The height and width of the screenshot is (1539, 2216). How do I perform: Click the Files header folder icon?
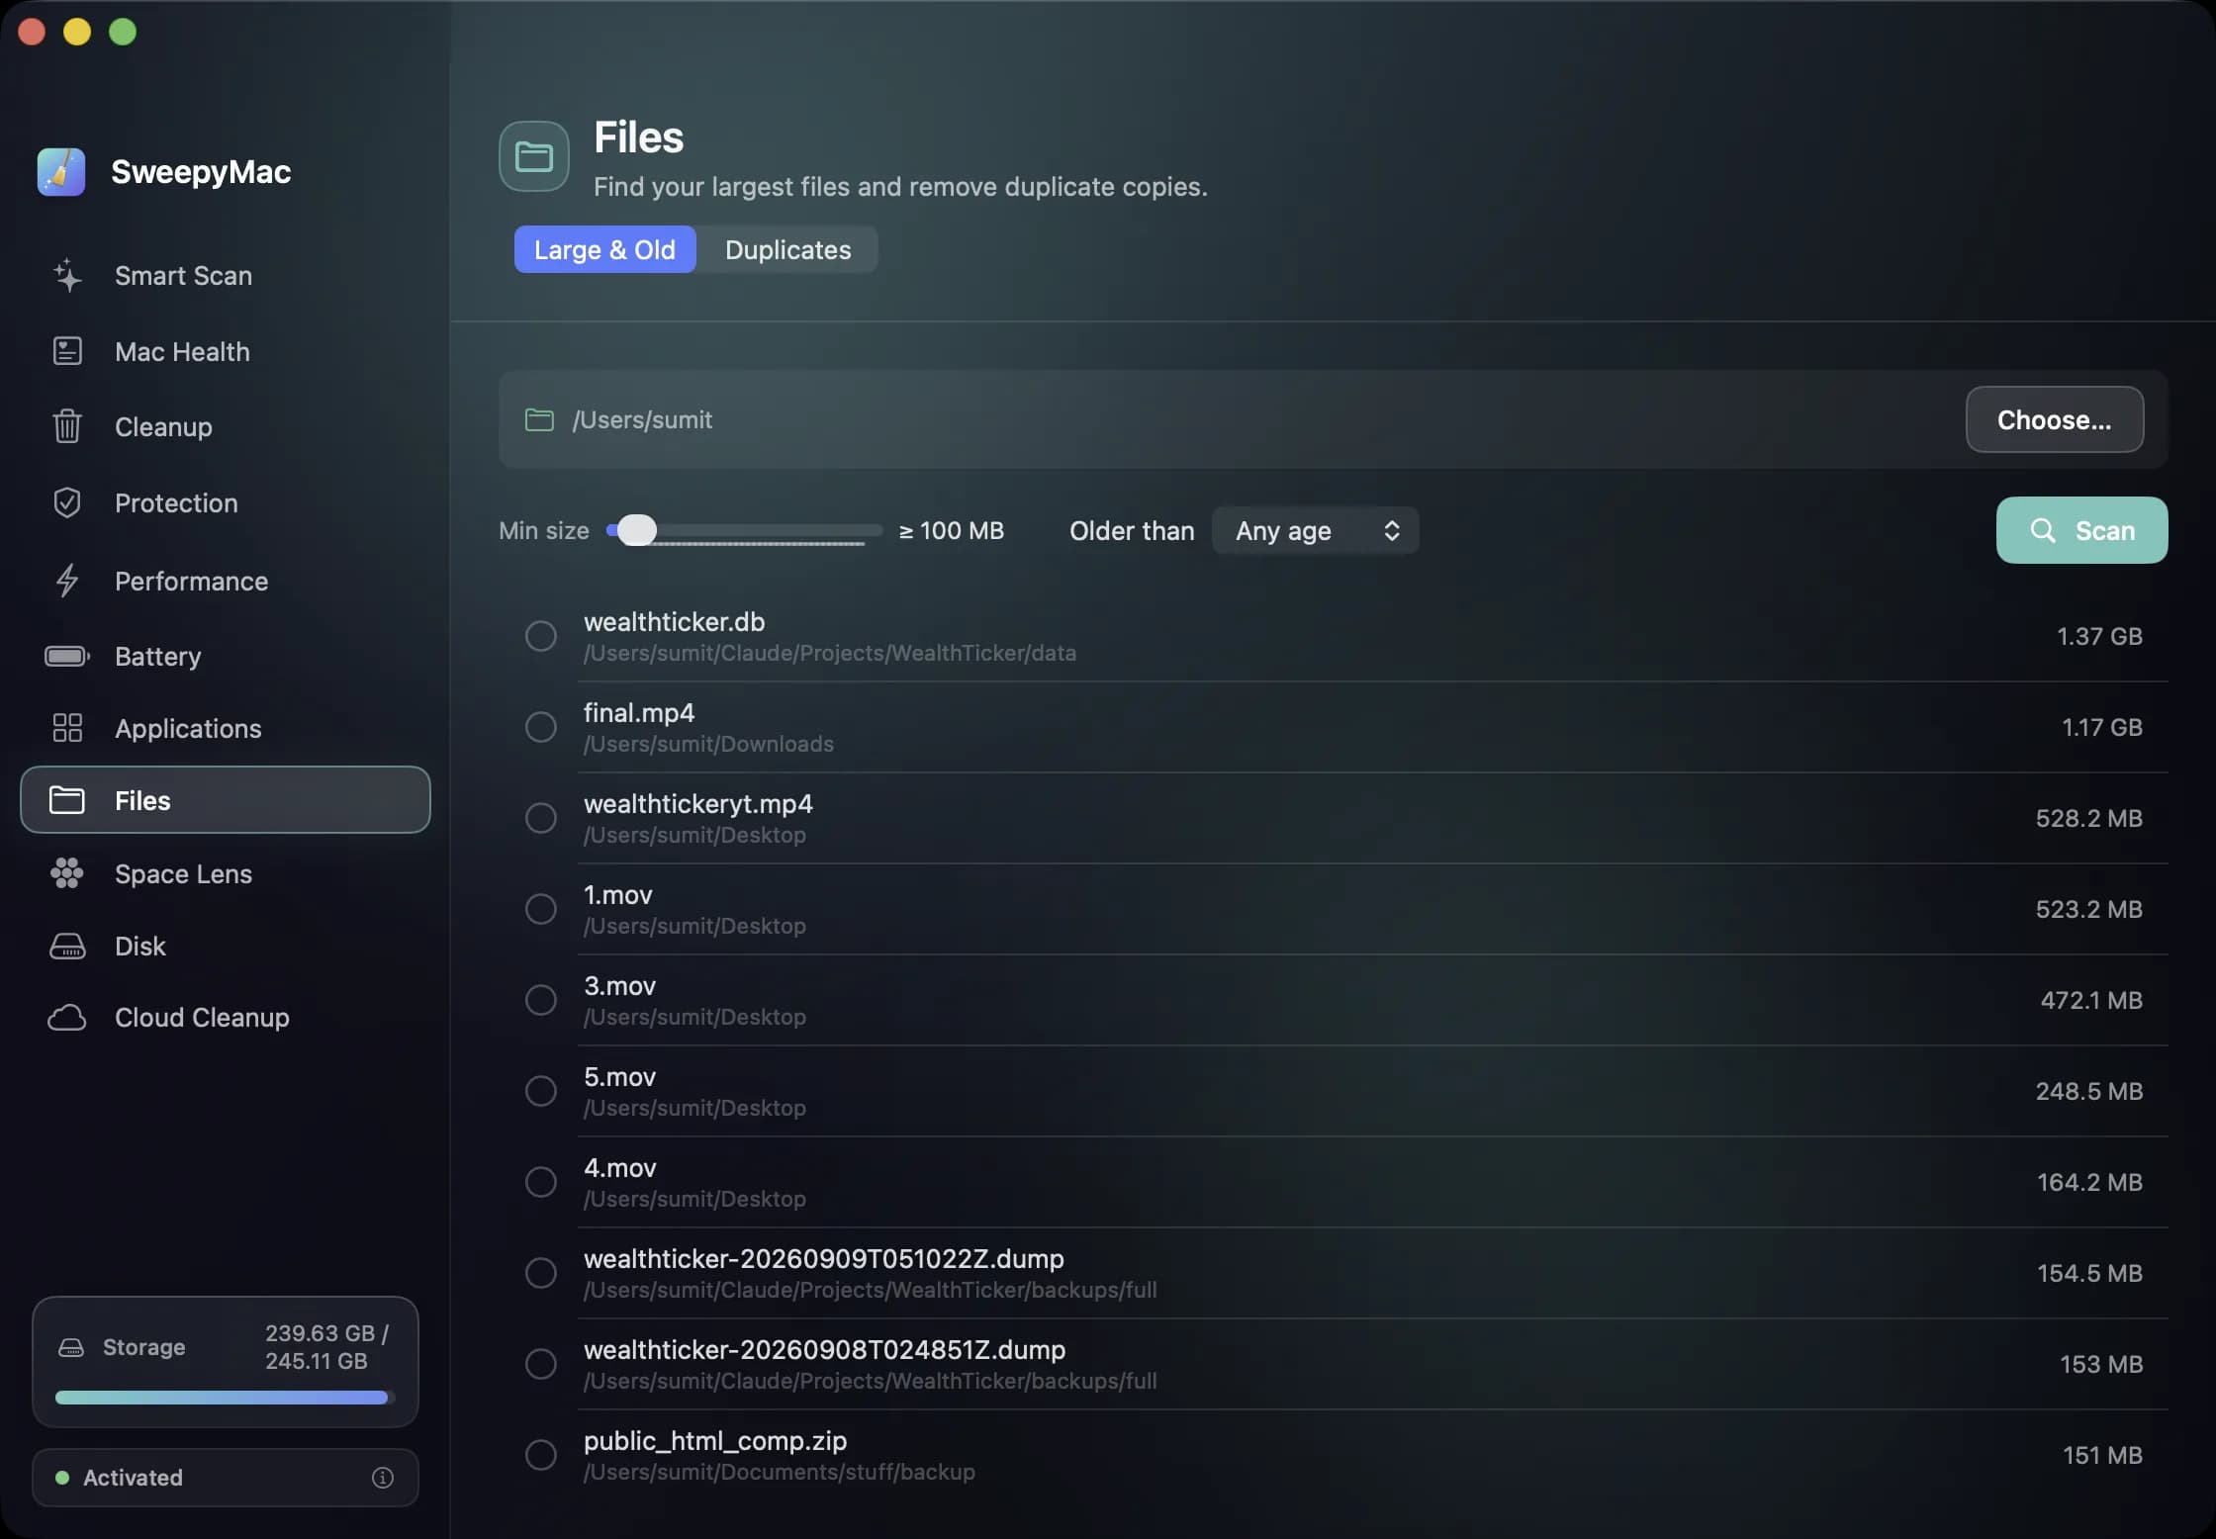(534, 156)
